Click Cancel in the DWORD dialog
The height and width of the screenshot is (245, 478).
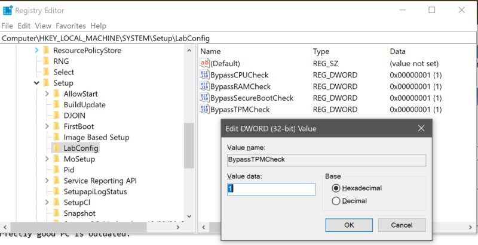click(402, 225)
